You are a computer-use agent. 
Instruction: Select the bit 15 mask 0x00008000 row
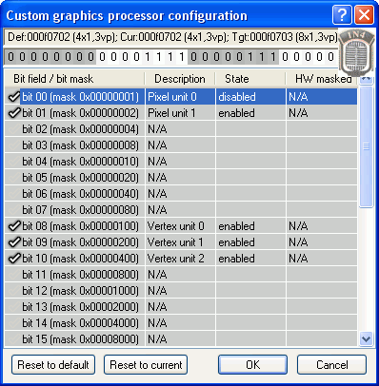pyautogui.click(x=181, y=339)
